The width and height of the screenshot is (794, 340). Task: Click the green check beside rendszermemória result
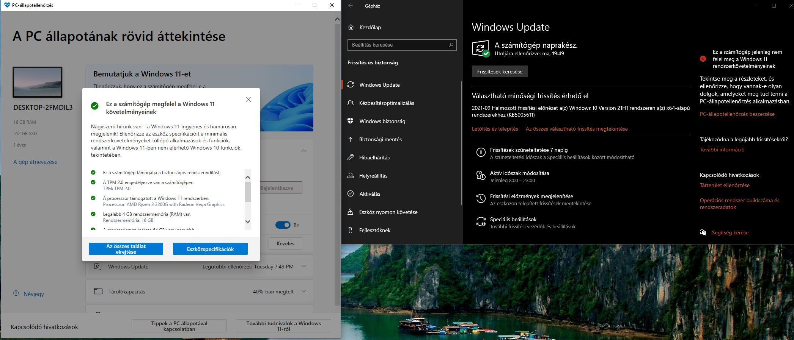click(93, 214)
